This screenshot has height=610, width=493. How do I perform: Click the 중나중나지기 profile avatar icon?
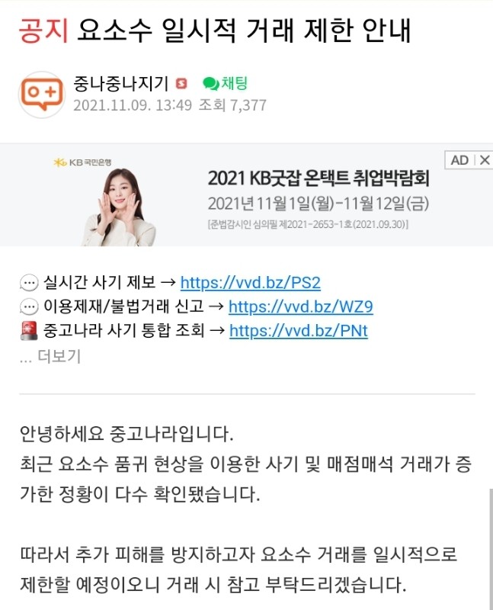42,95
